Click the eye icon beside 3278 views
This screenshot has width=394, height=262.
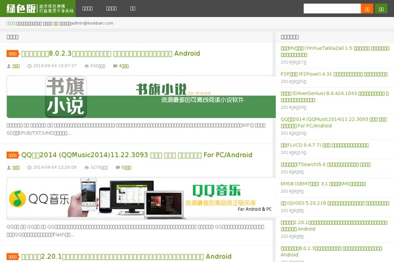click(x=87, y=168)
